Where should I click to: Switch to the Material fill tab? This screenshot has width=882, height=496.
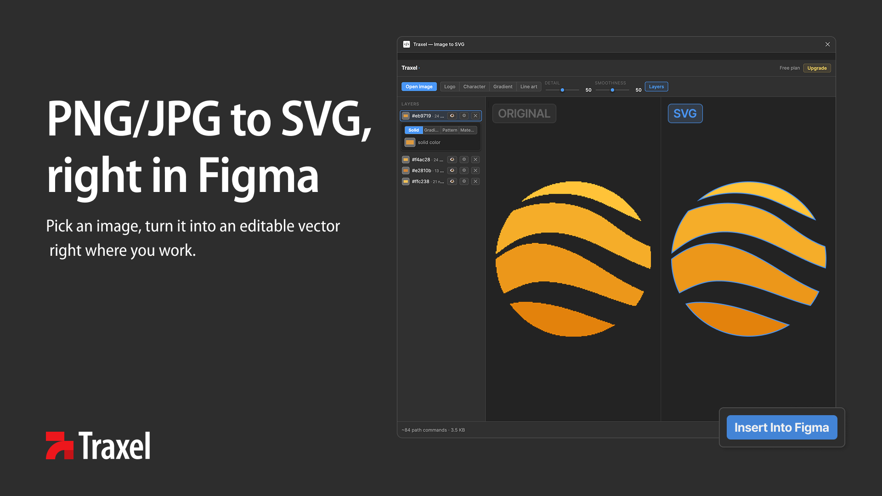tap(468, 130)
